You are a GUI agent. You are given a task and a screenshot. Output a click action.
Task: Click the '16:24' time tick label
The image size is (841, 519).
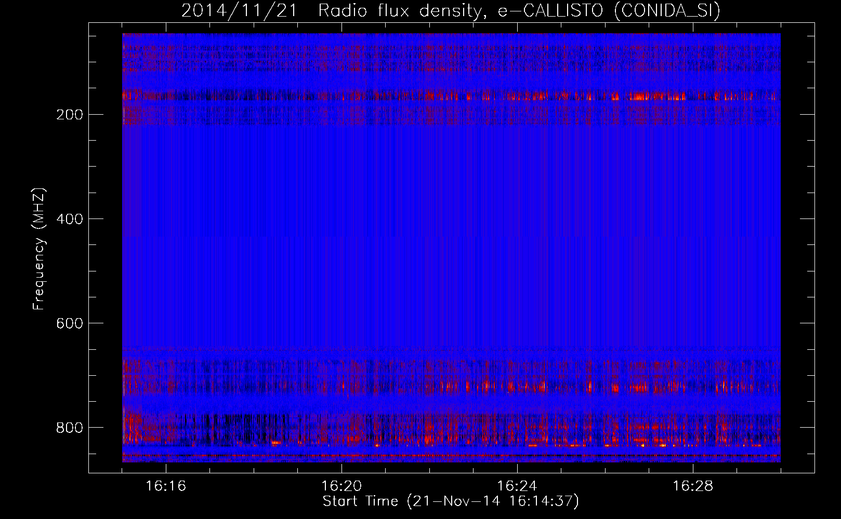[x=517, y=486]
